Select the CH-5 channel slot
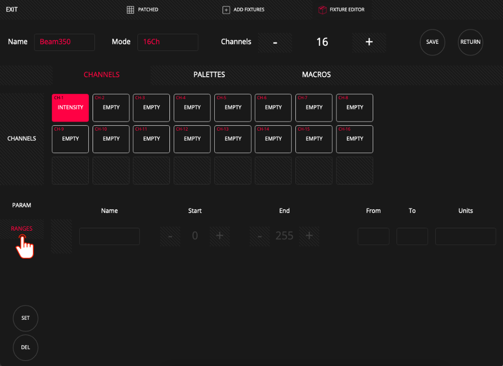 (x=233, y=108)
